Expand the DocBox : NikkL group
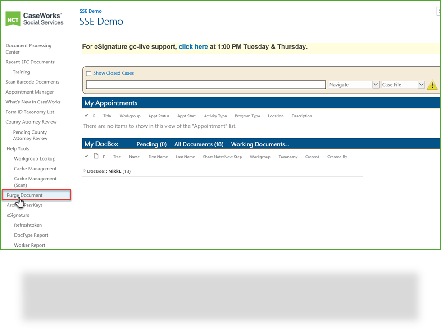This screenshot has width=441, height=332. [84, 171]
